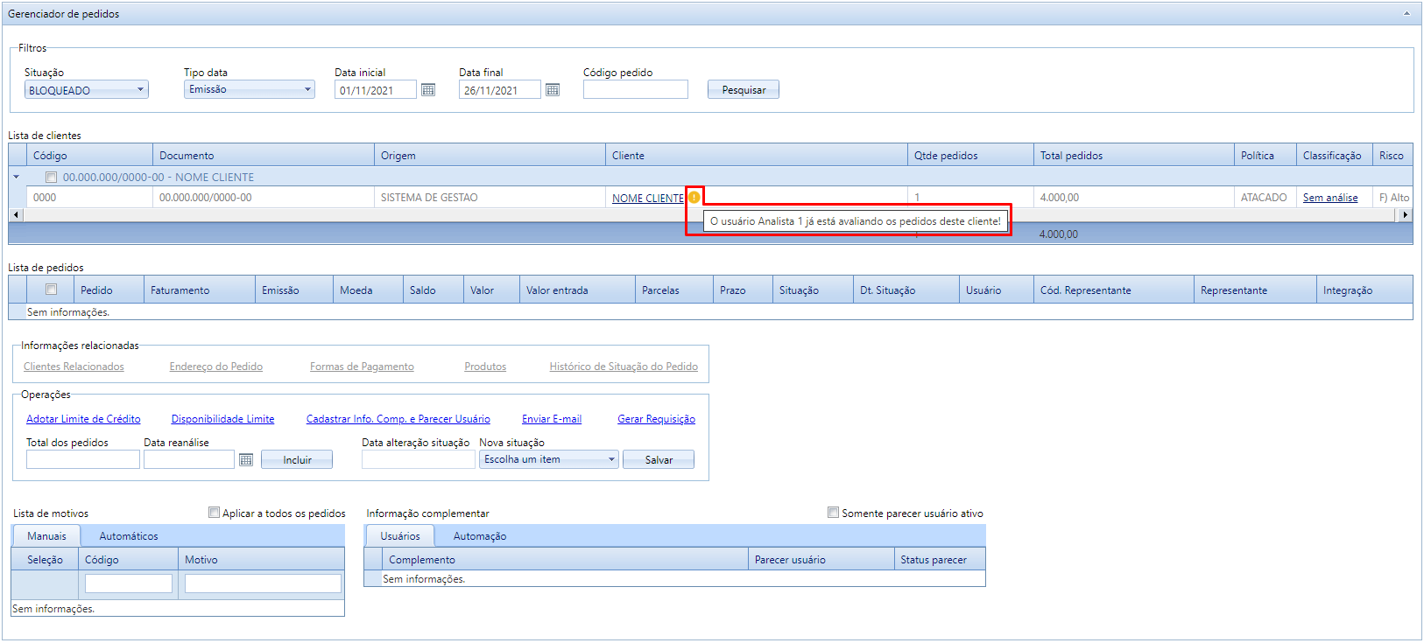The height and width of the screenshot is (643, 1424).
Task: Open the NOME CLIENTE link
Action: [648, 199]
